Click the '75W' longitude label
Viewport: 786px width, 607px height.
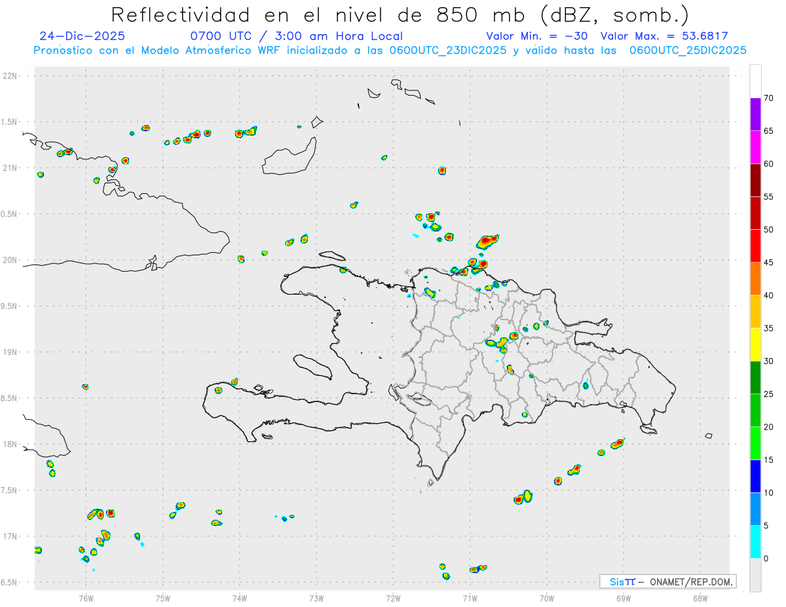163,598
